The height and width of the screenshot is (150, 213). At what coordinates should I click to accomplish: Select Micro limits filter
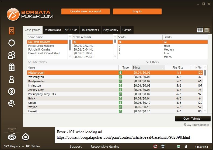click(185, 57)
